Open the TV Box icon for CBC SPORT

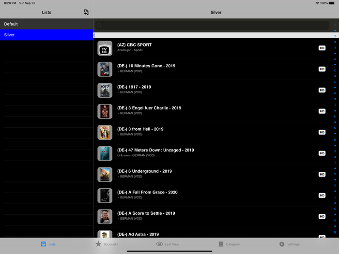pyautogui.click(x=105, y=48)
